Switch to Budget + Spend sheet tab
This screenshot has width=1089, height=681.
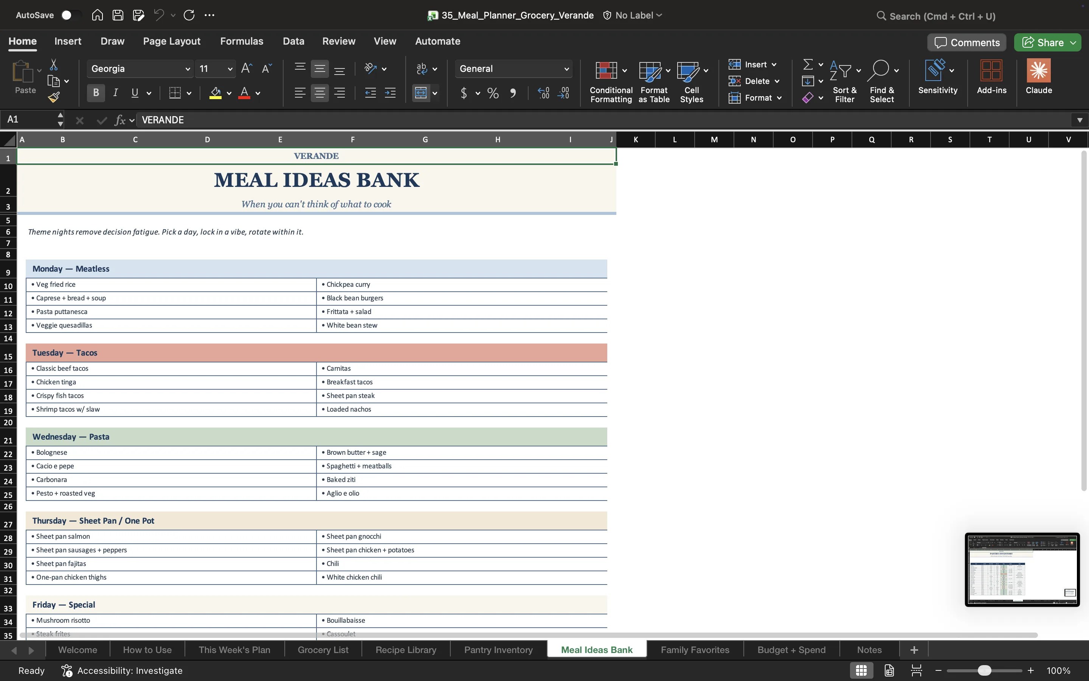791,650
